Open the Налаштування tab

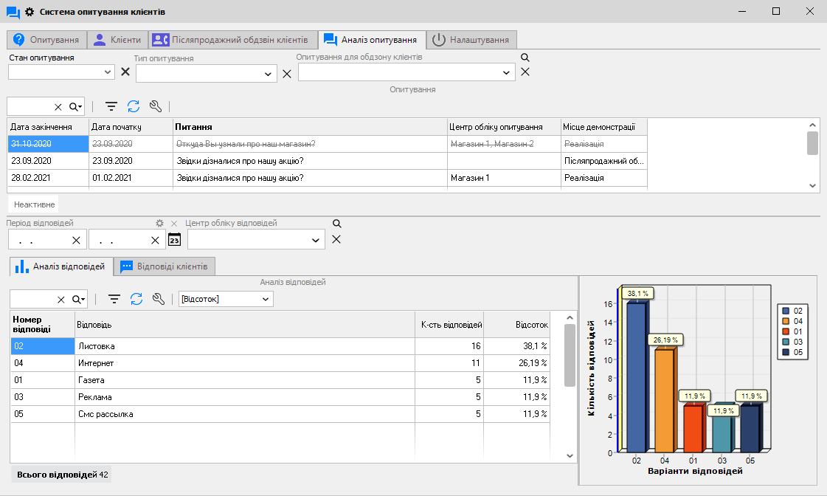472,40
